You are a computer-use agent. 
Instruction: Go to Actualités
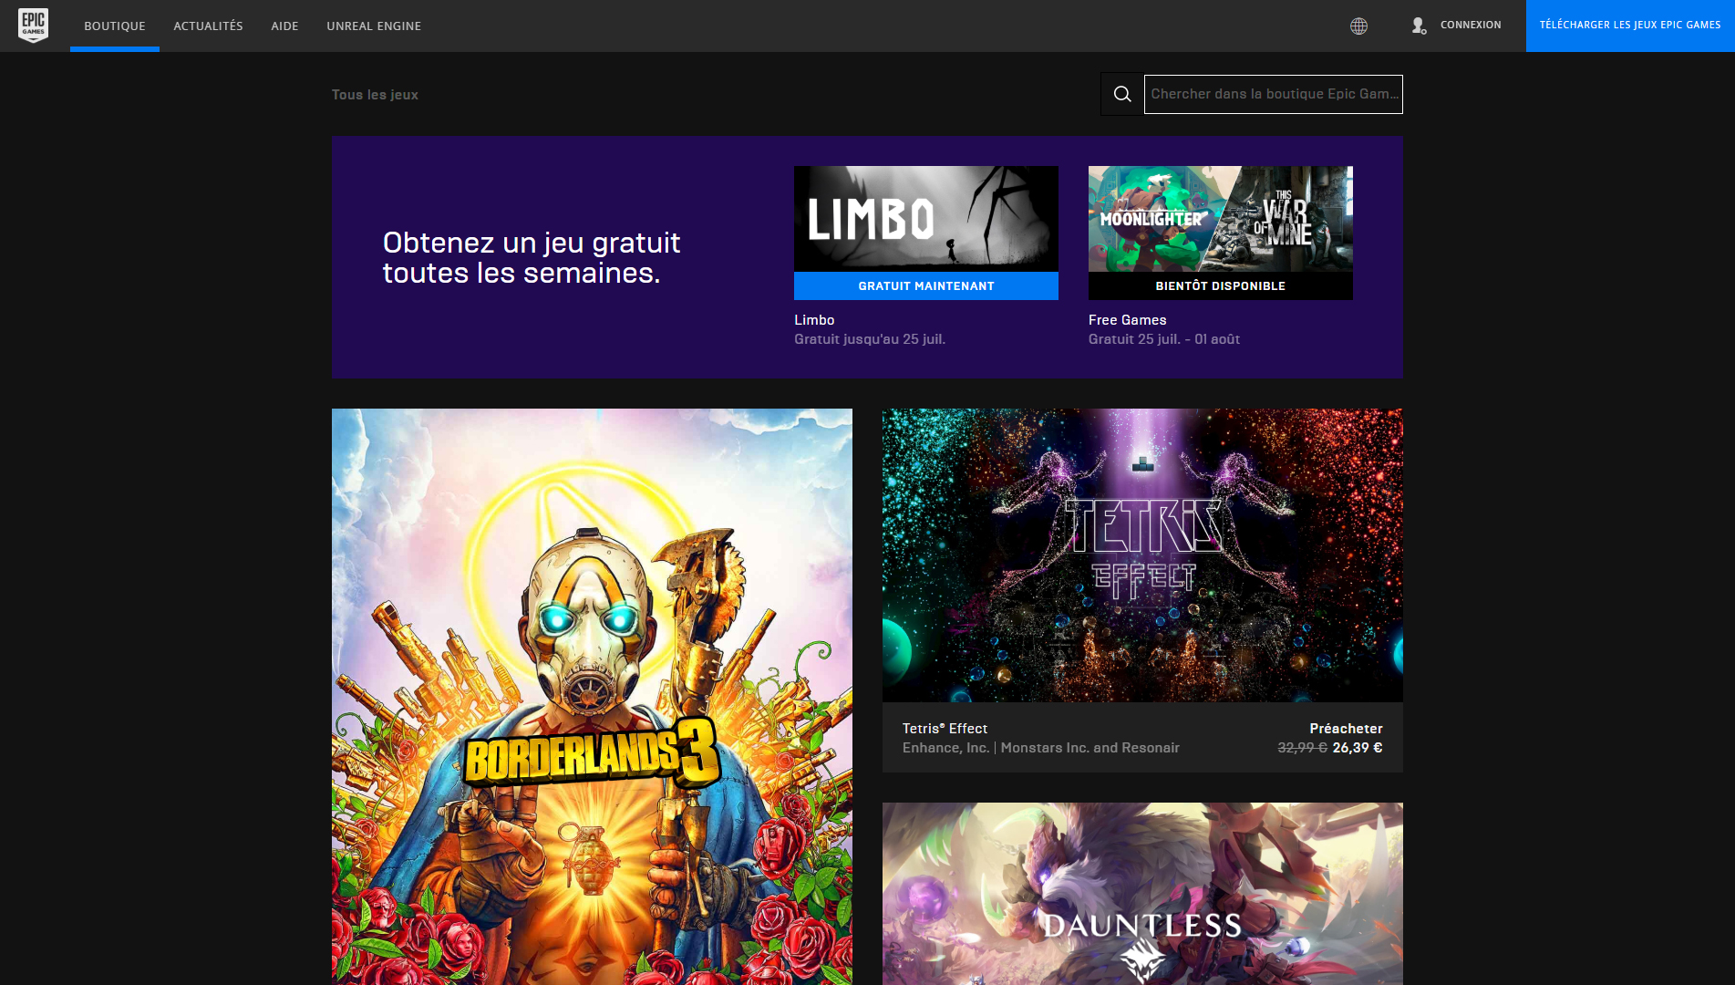[x=208, y=26]
